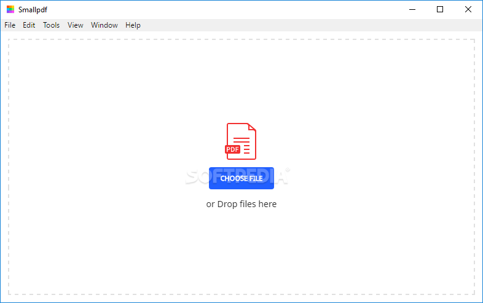Open the Help menu
This screenshot has height=303, width=483.
(x=133, y=25)
